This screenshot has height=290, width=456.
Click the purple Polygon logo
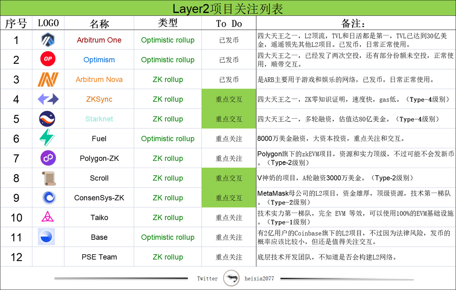click(48, 158)
